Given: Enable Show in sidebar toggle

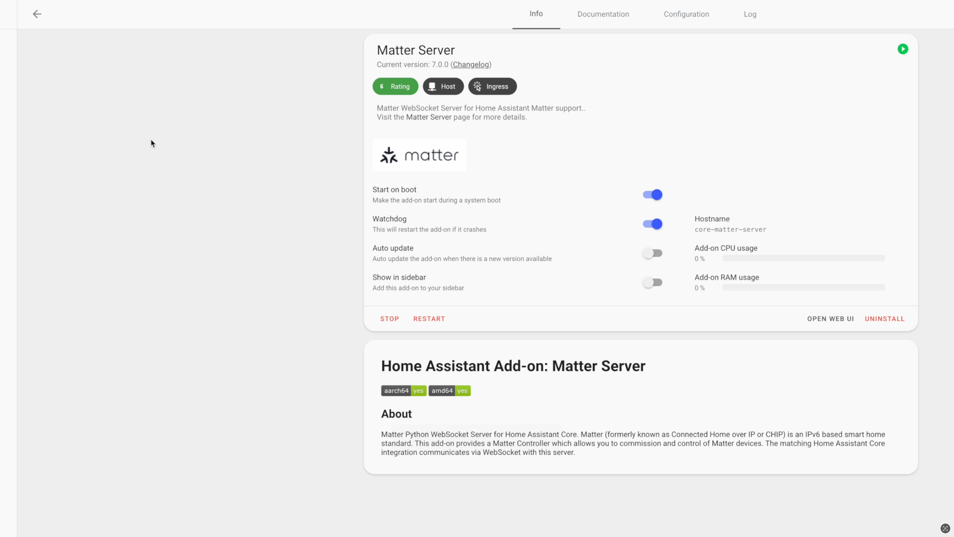Looking at the screenshot, I should [x=653, y=283].
